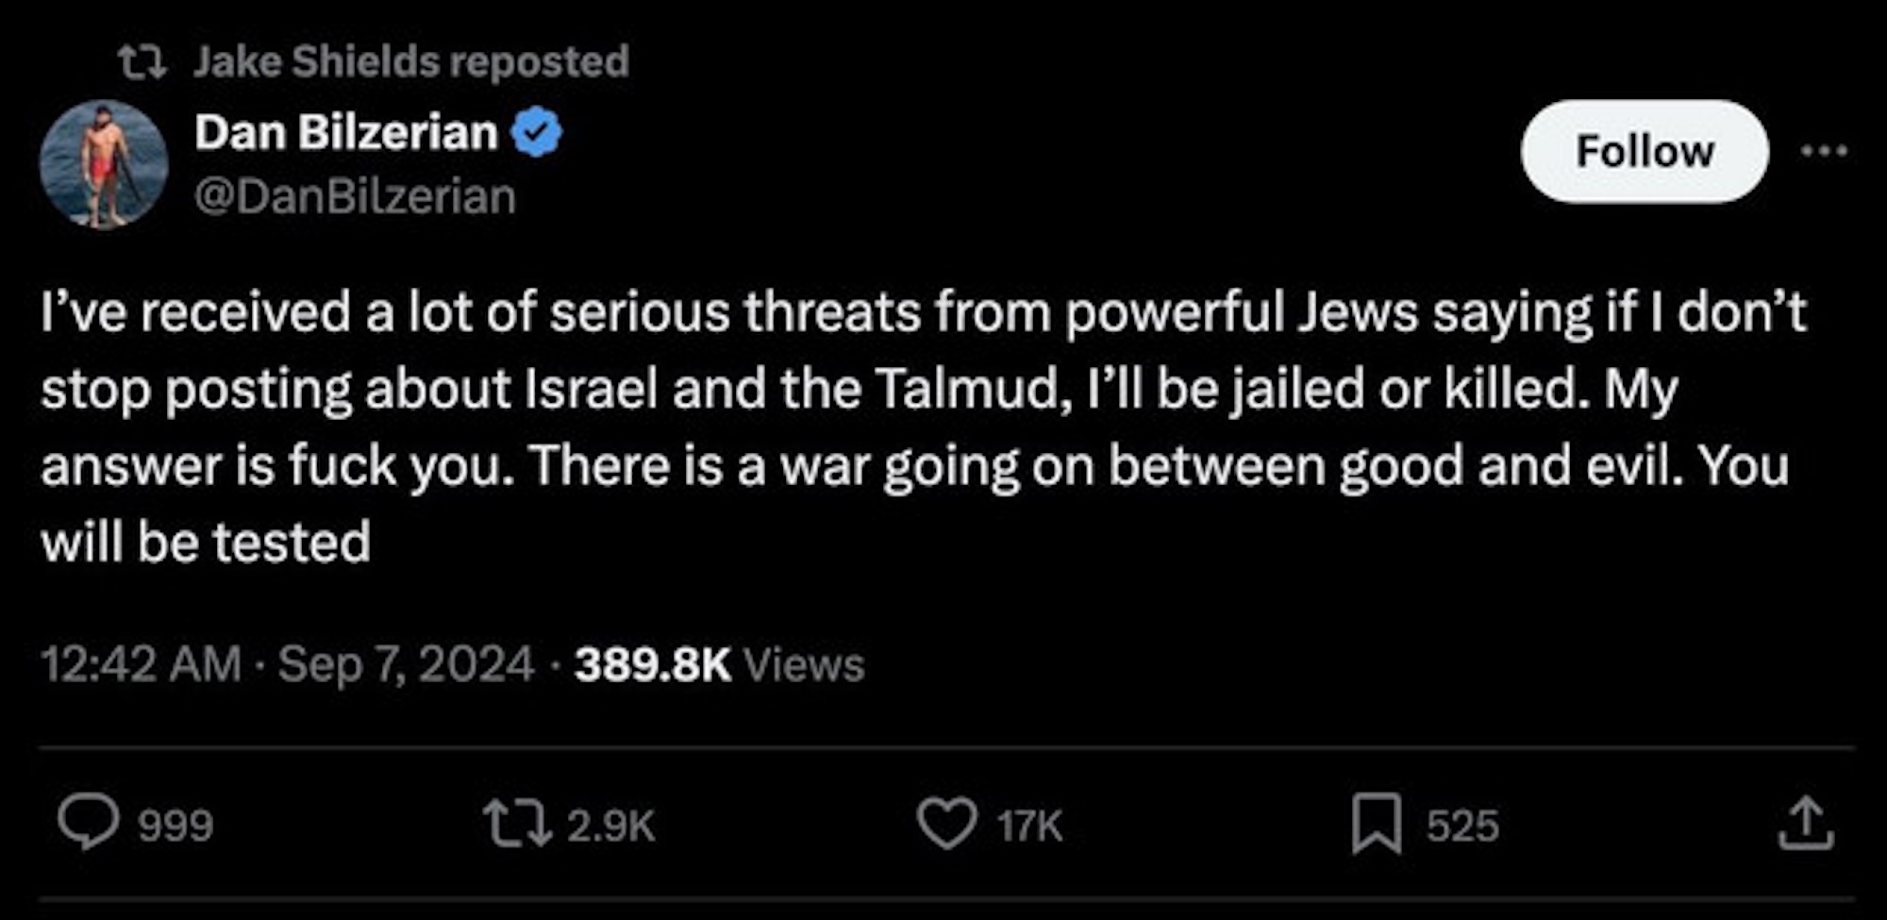Viewport: 1887px width, 920px height.
Task: Click the 999 replies count
Action: point(175,826)
